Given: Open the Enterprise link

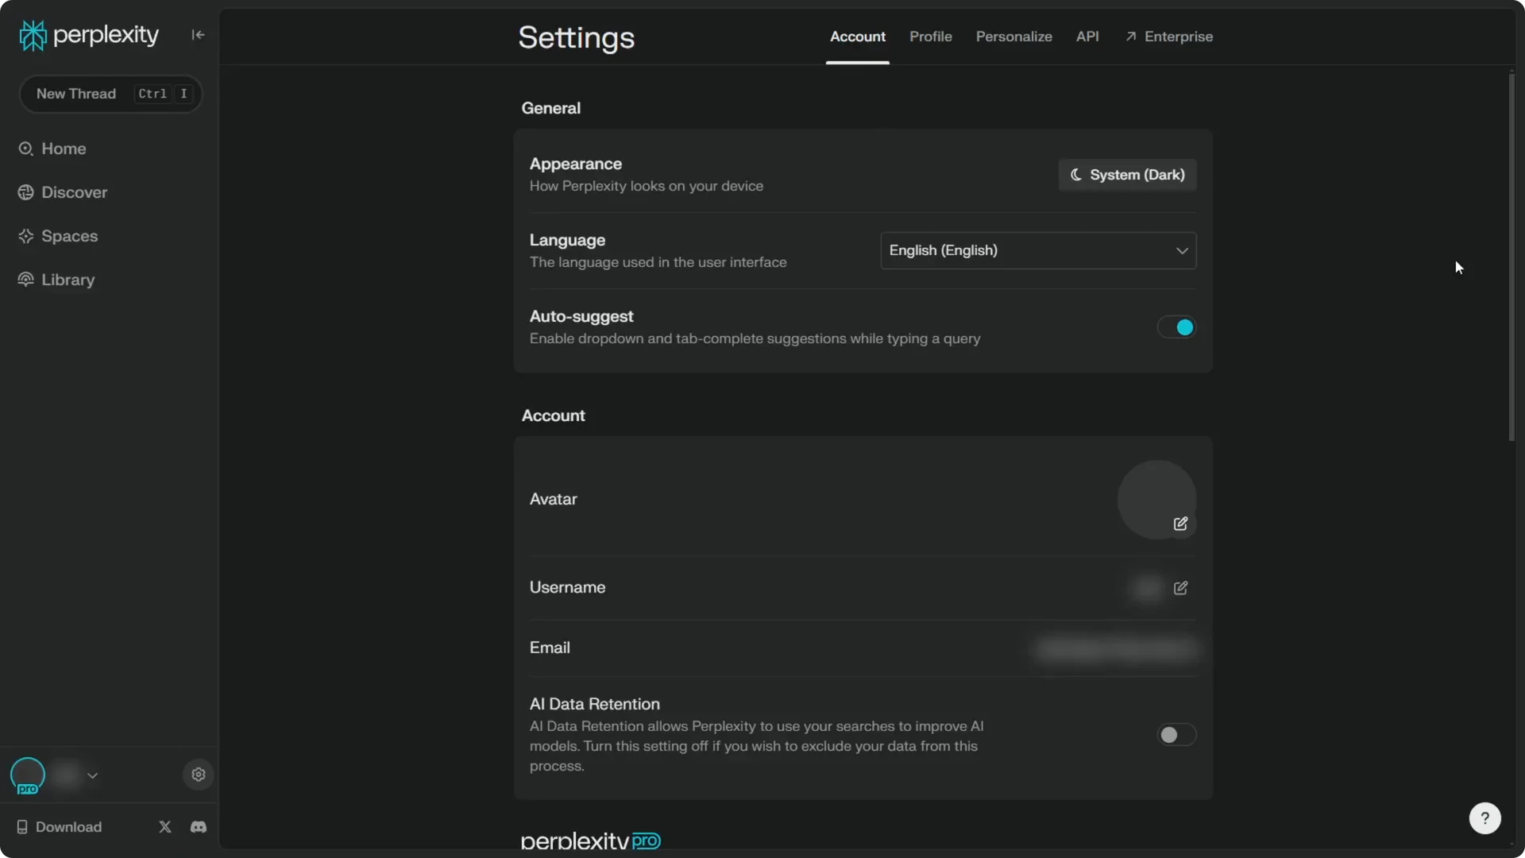Looking at the screenshot, I should click(x=1169, y=37).
